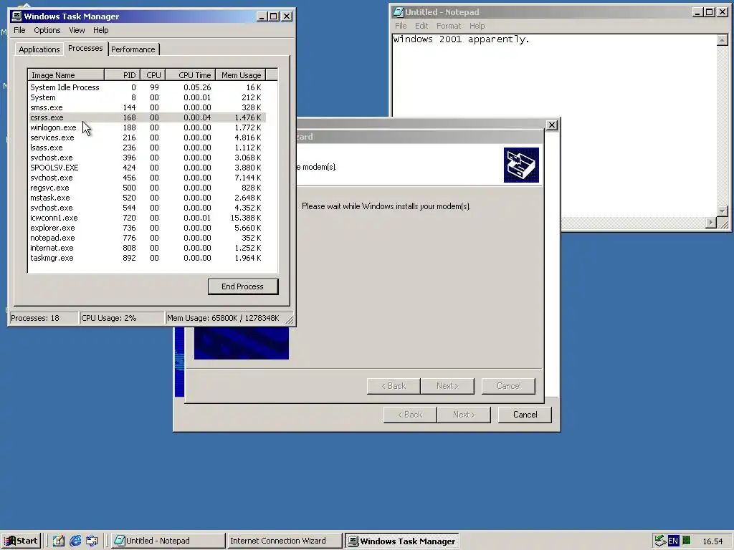Screen dimensions: 734x550
Task: Select the Processes tab
Action: pos(85,48)
